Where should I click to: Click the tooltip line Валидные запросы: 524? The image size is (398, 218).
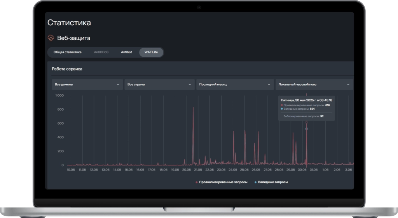coord(298,109)
